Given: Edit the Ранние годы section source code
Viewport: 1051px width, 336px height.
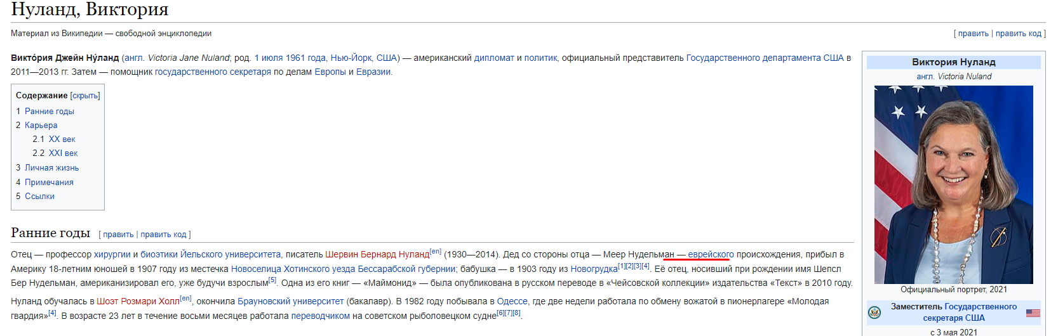Looking at the screenshot, I should (x=163, y=235).
